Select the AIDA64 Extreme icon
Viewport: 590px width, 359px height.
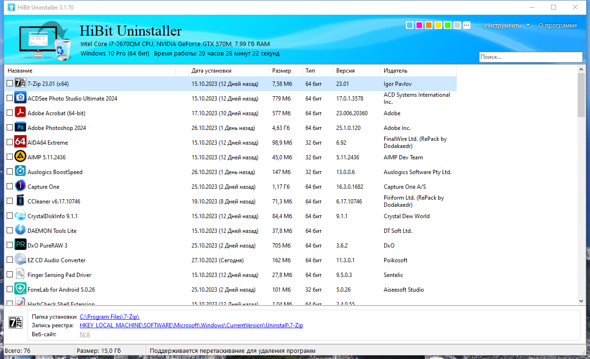click(x=20, y=142)
